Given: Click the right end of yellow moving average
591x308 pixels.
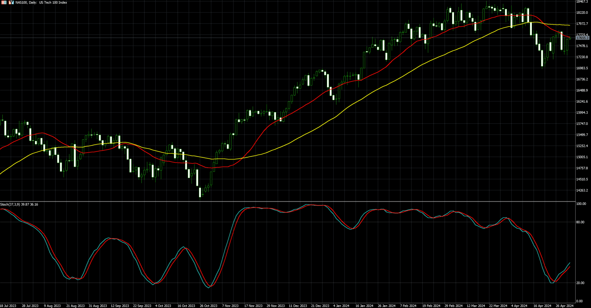Looking at the screenshot, I should coord(569,25).
